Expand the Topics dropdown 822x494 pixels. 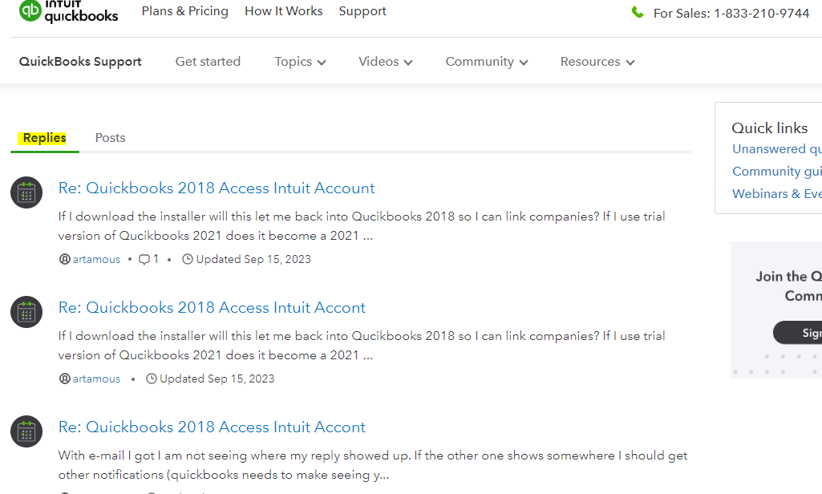(x=299, y=61)
